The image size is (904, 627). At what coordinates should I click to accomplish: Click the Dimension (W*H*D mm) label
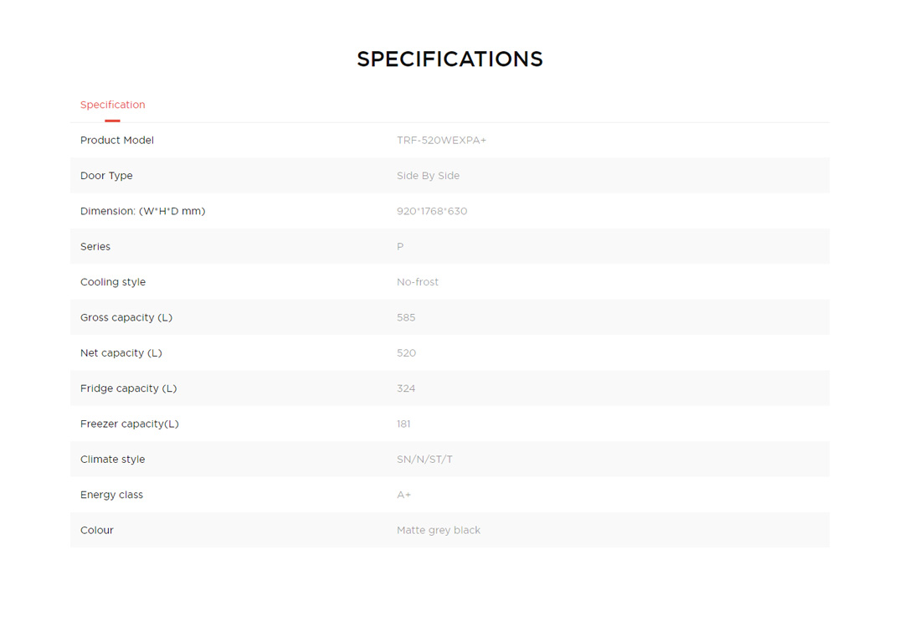[x=142, y=211]
